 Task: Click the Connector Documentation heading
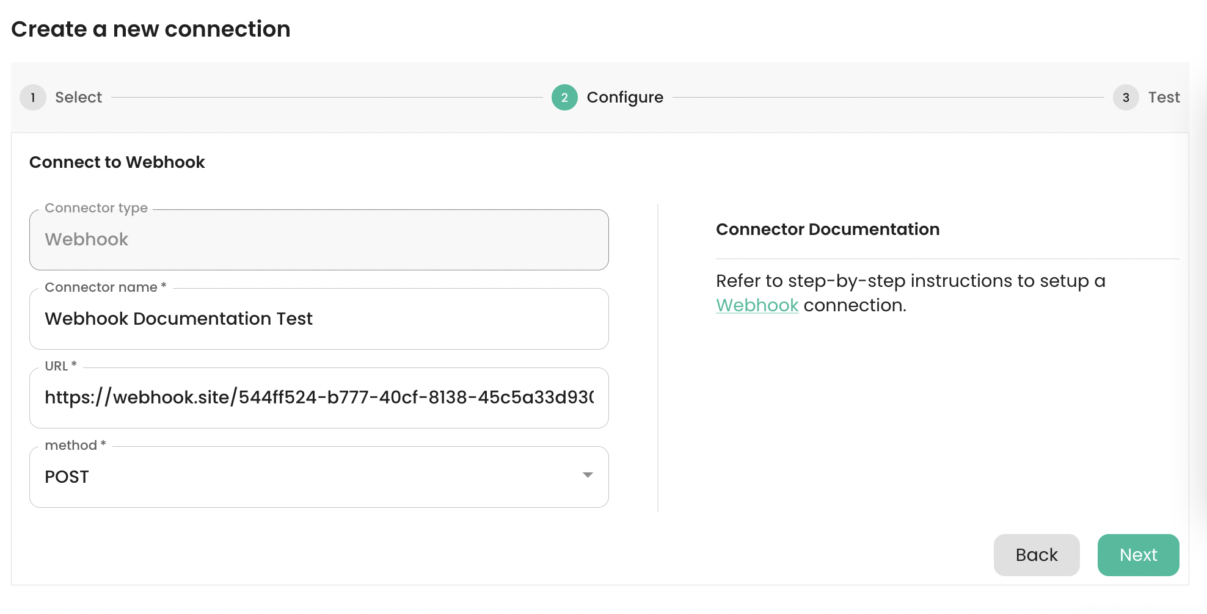(x=828, y=229)
